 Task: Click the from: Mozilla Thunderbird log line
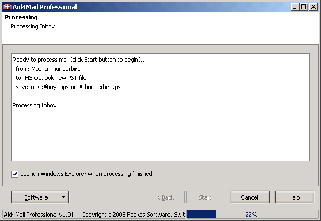pos(48,69)
